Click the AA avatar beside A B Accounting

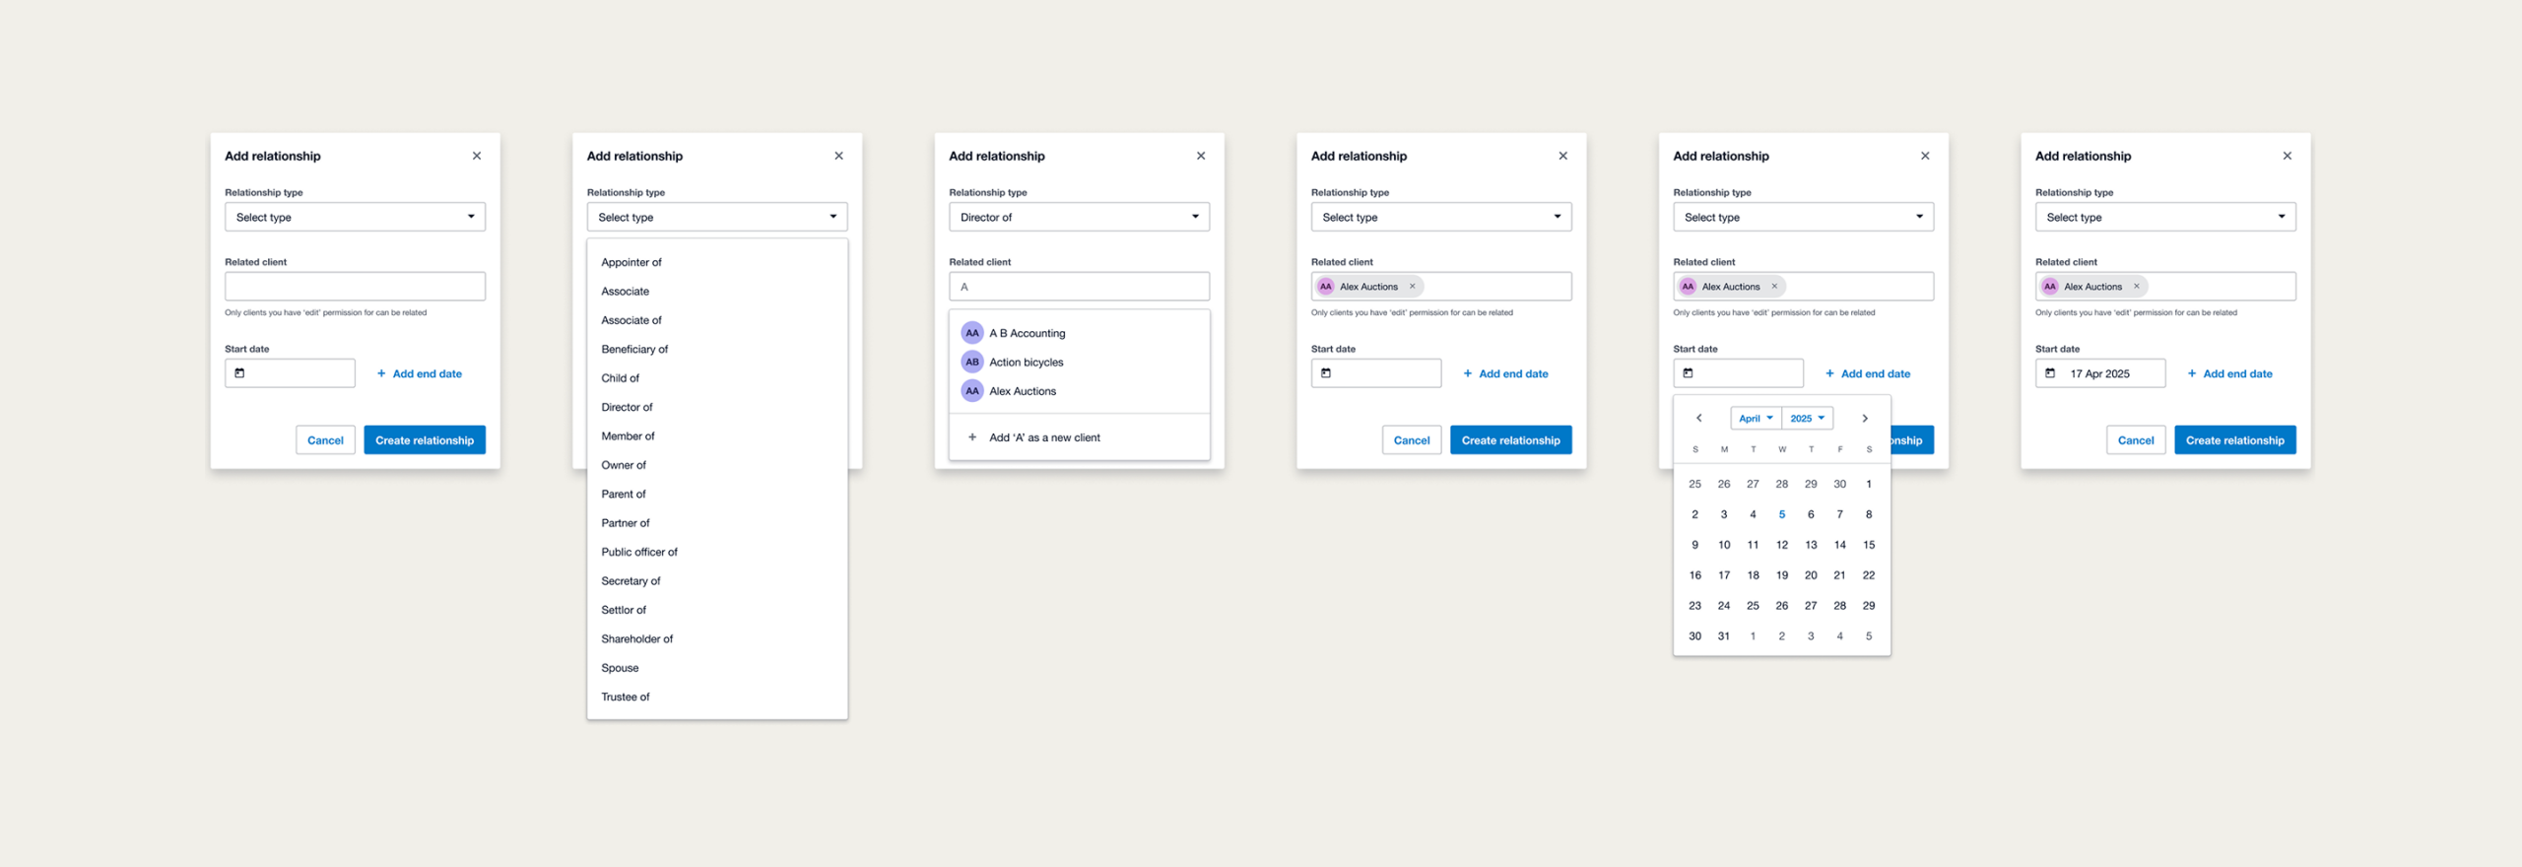[x=972, y=333]
